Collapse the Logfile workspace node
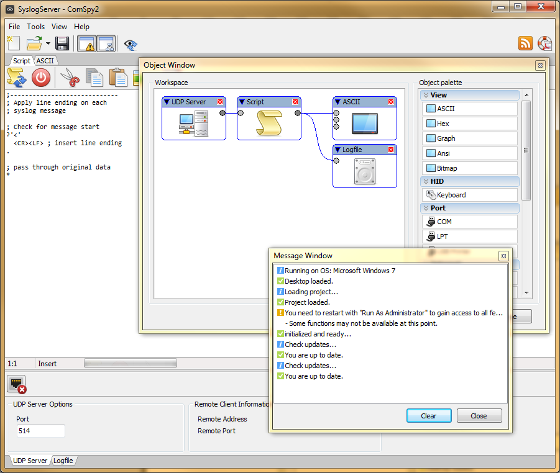 (x=337, y=150)
